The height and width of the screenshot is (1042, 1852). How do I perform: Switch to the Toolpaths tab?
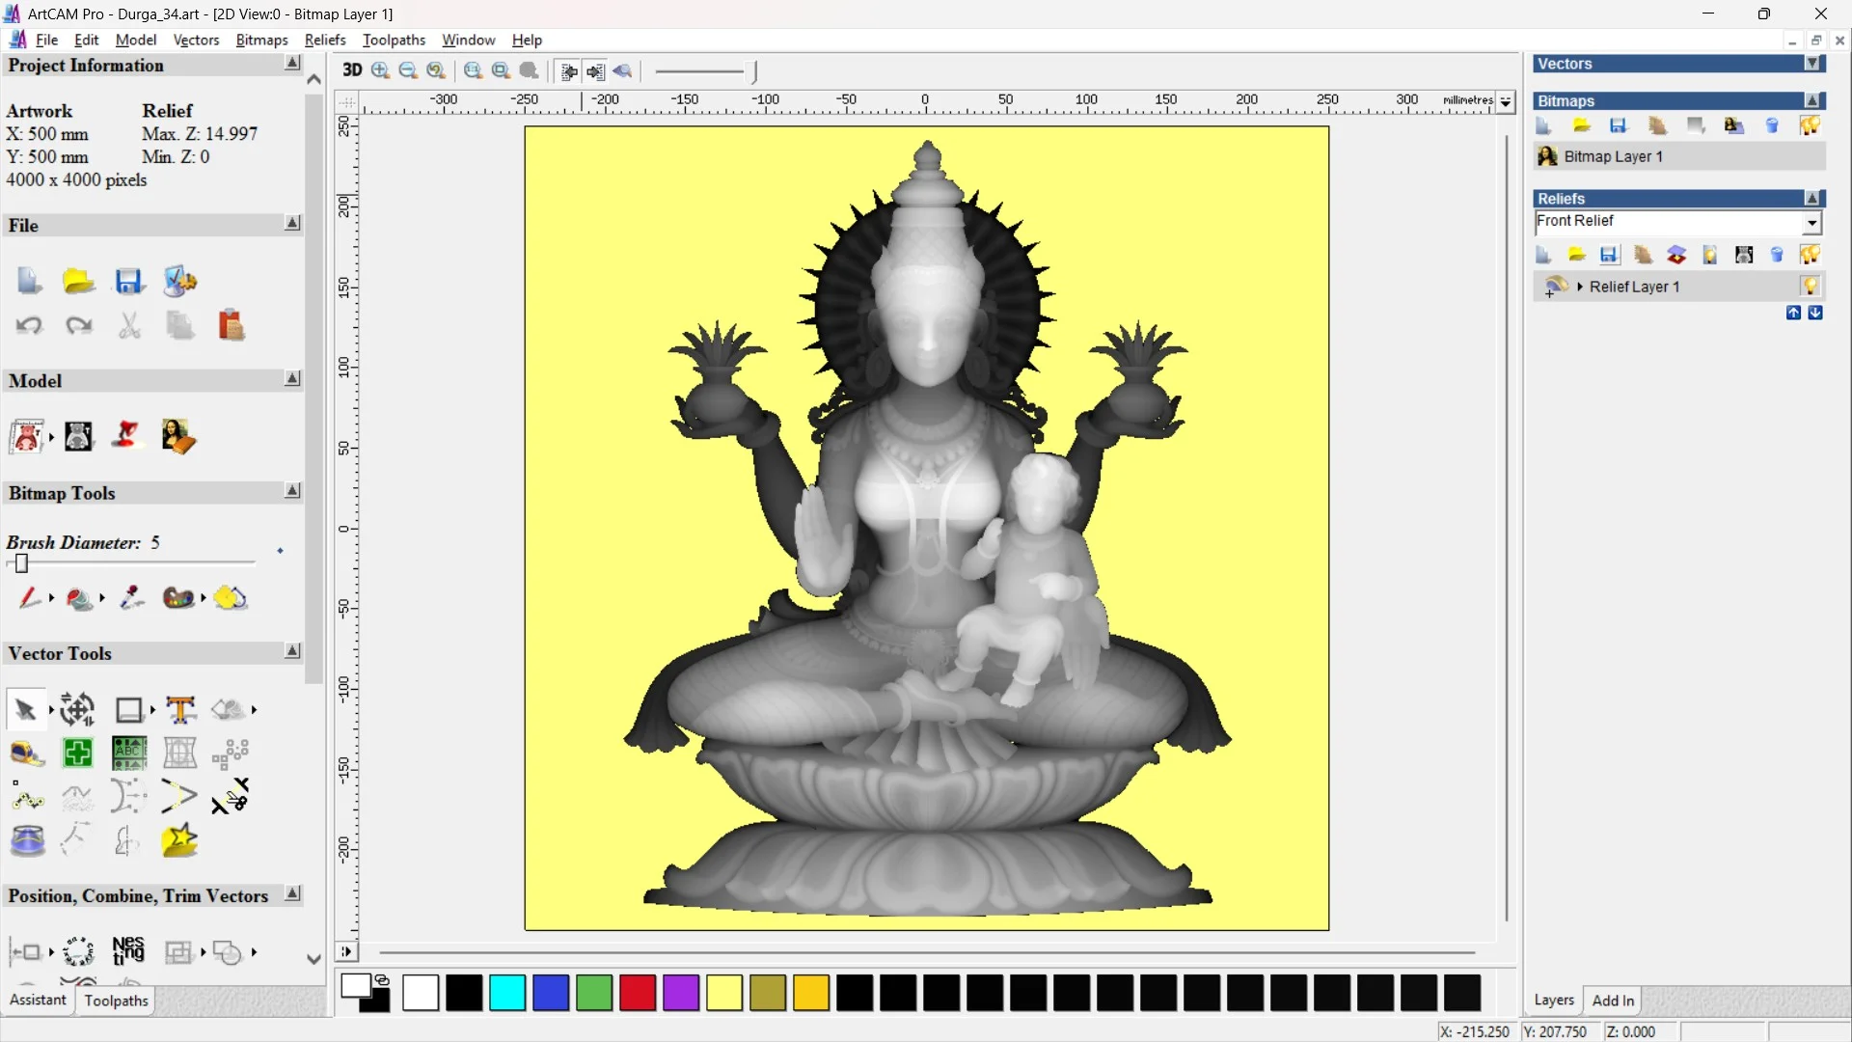click(x=116, y=1001)
